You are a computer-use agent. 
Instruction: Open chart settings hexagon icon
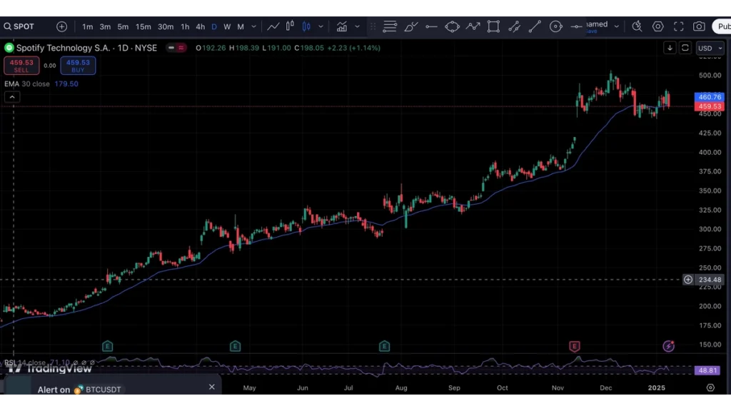pyautogui.click(x=657, y=26)
